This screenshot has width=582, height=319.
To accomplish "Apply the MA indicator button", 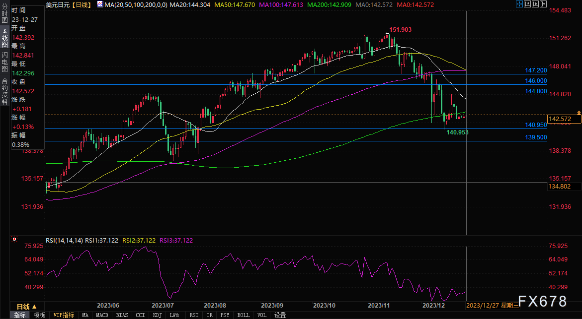I will point(85,315).
